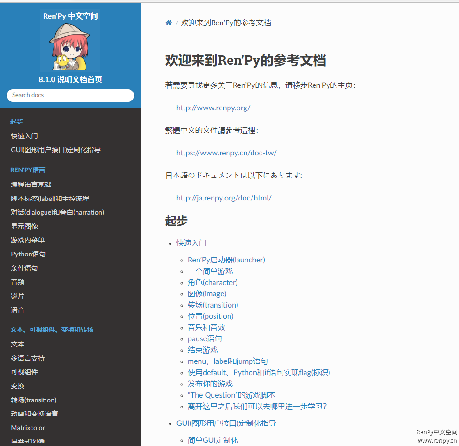Open the 一个简单游戏 link
The width and height of the screenshot is (459, 446).
pyautogui.click(x=210, y=271)
